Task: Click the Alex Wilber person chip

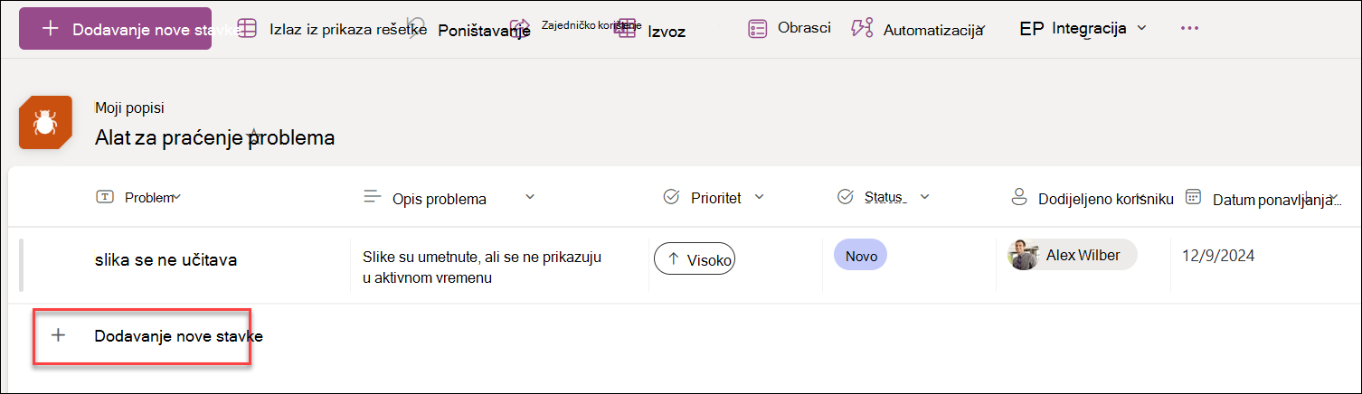Action: [1072, 255]
